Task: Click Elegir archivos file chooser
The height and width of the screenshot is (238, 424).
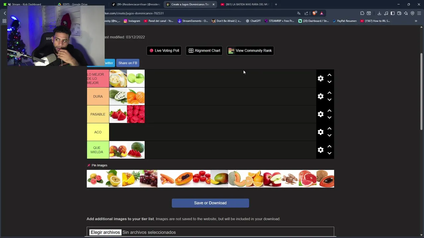Action: pos(105,232)
